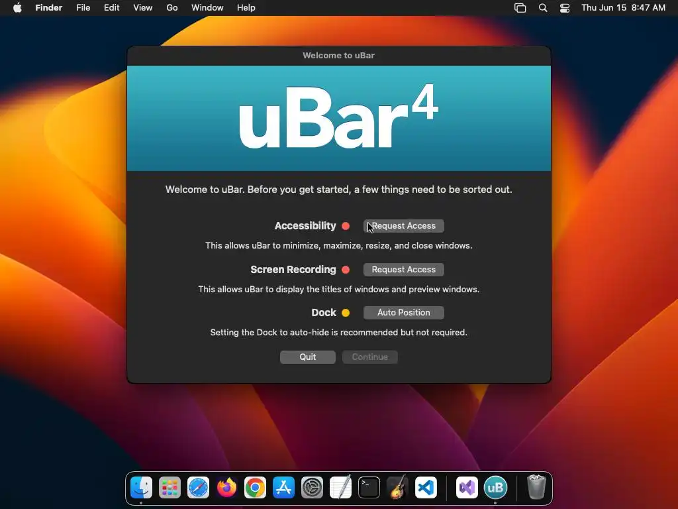Image resolution: width=678 pixels, height=509 pixels.
Task: Open the Go menu
Action: tap(172, 8)
